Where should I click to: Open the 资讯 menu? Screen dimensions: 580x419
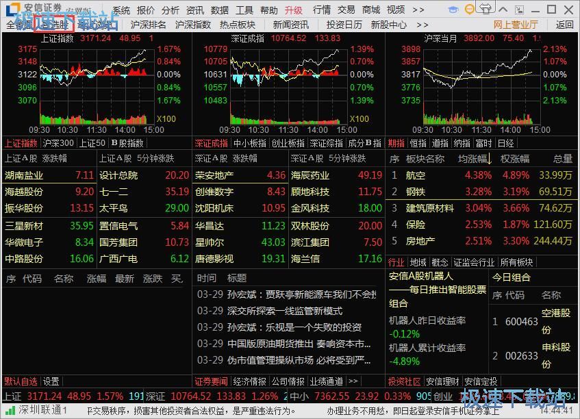pos(195,10)
